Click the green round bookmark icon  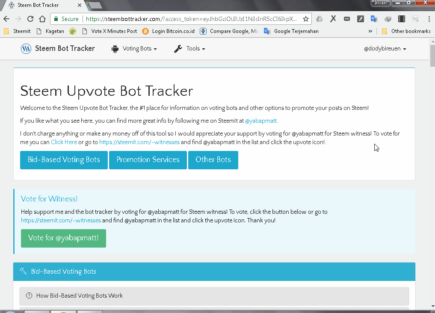[73, 31]
